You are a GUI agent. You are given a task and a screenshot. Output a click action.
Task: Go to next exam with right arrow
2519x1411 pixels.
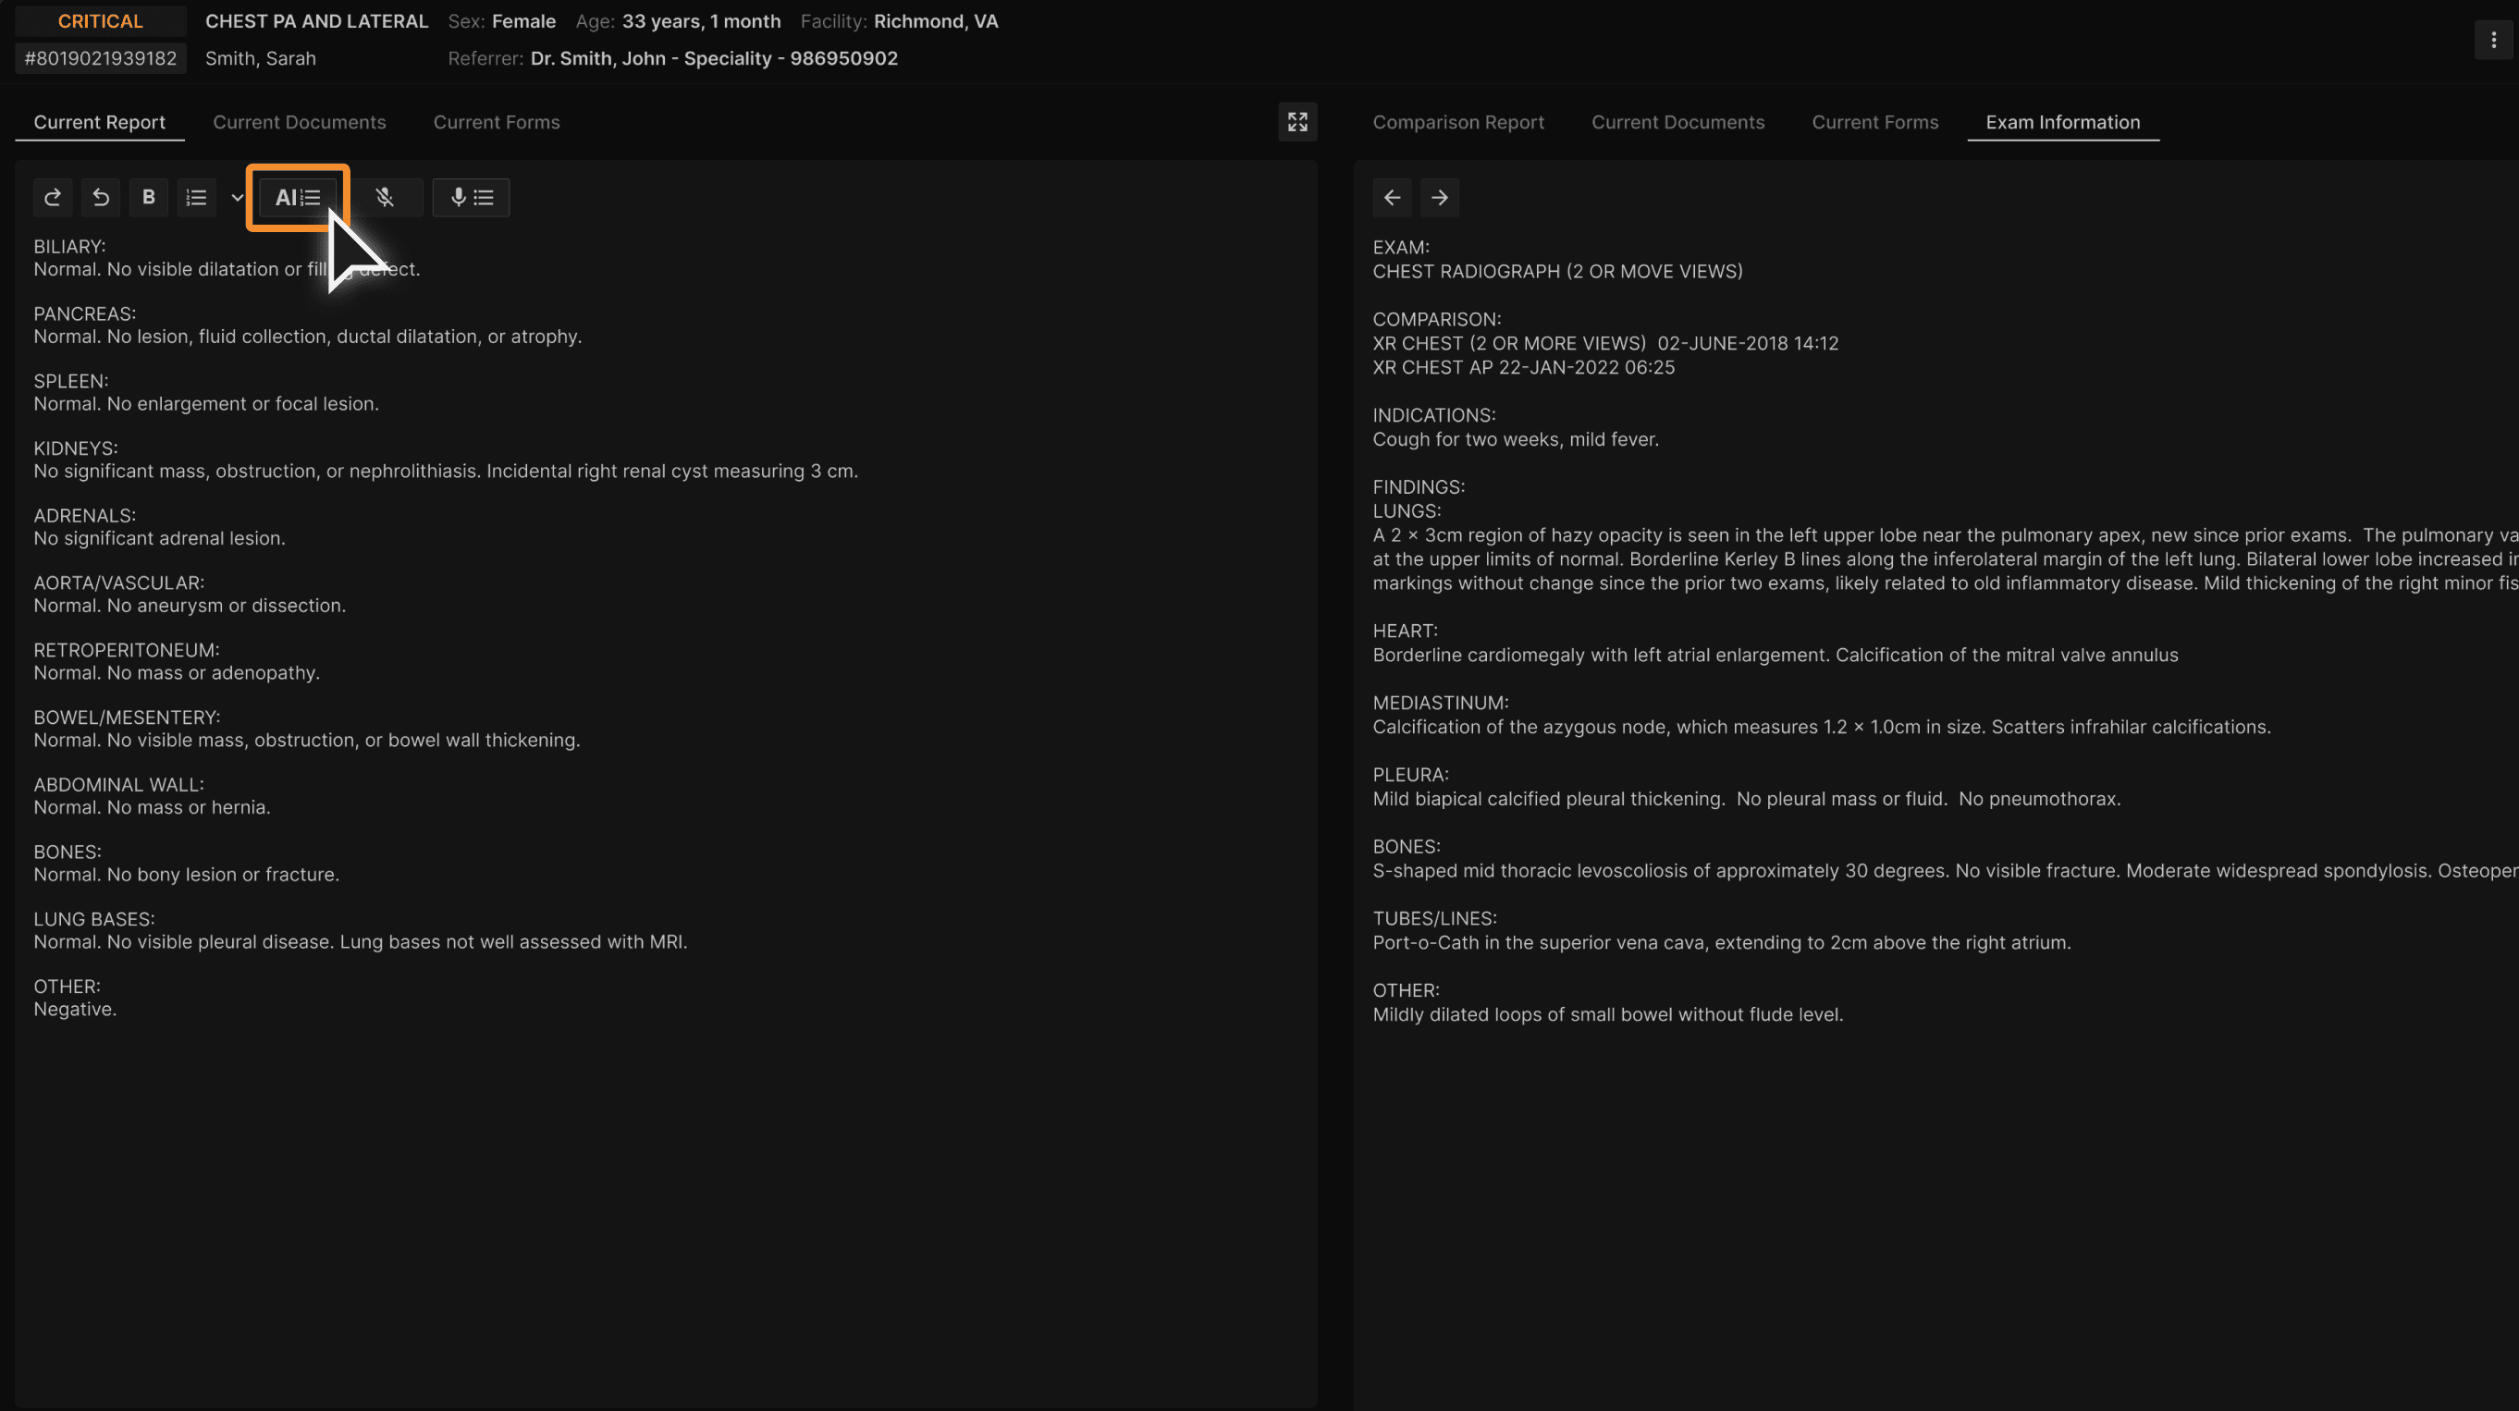(1439, 198)
